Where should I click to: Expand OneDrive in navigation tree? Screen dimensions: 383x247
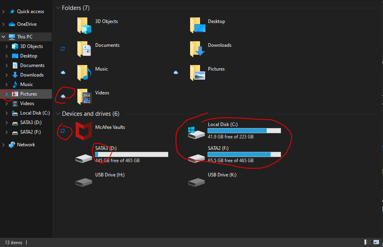tap(4, 24)
